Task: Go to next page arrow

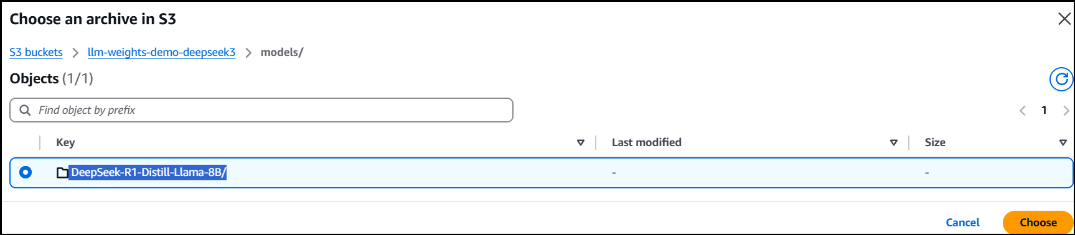Action: (x=1066, y=111)
